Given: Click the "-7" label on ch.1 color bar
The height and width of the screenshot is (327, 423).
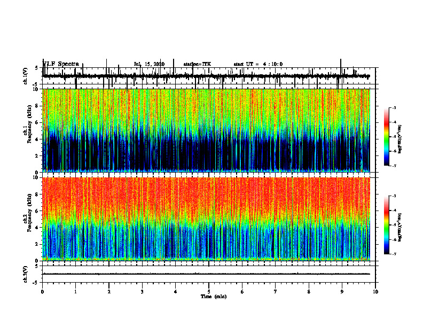Looking at the screenshot, I should (x=394, y=166).
